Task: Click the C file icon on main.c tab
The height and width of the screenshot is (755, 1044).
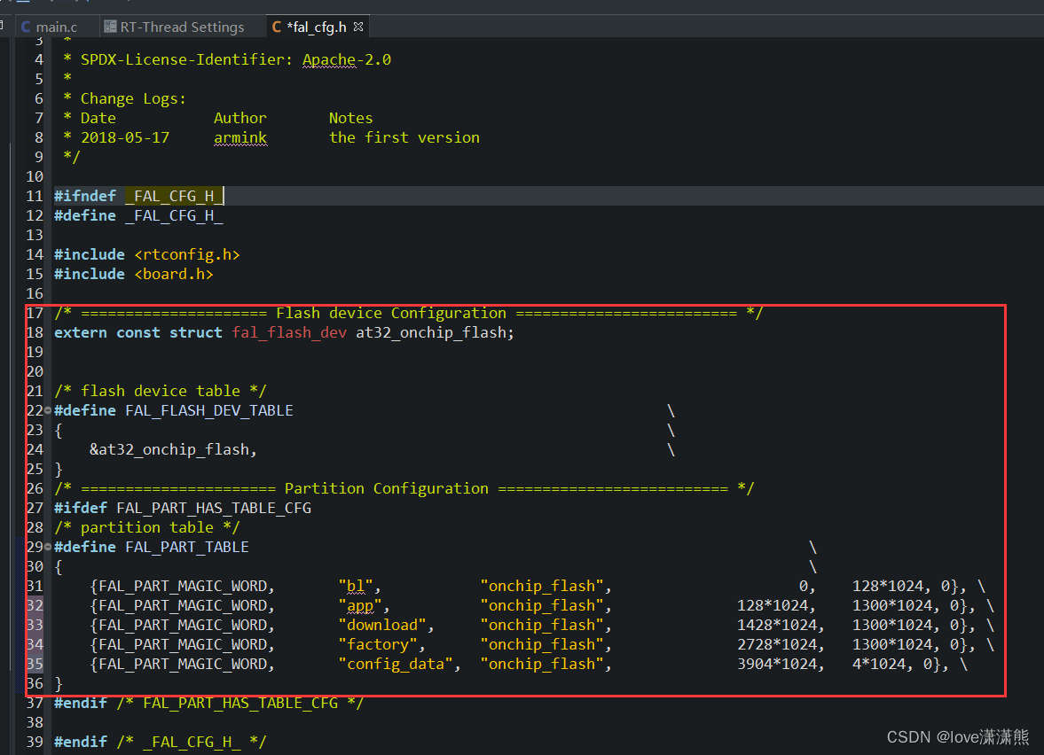Action: tap(26, 27)
